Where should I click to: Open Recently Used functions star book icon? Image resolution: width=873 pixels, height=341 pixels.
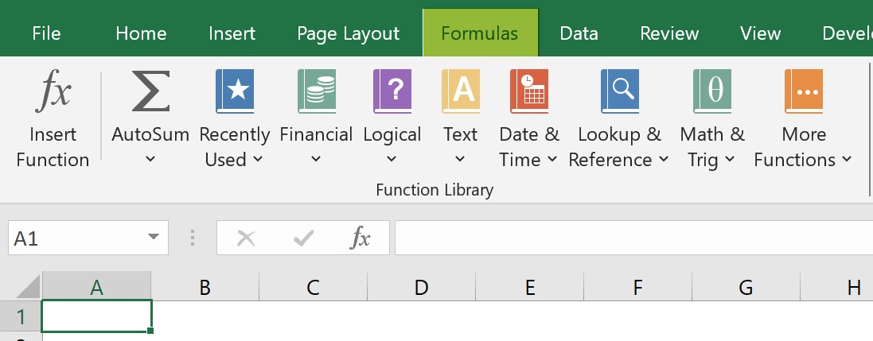(235, 91)
